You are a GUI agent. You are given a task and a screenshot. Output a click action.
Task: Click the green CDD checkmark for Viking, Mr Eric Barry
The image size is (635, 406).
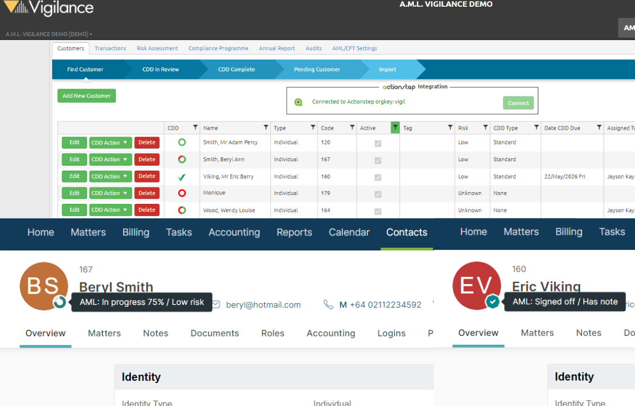(181, 176)
